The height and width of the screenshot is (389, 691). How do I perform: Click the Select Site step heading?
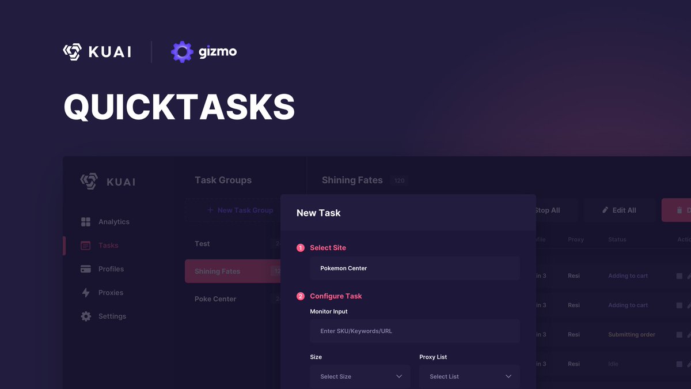coord(328,248)
